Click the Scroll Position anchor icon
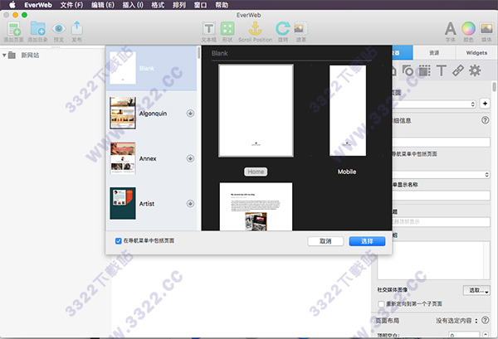498x339 pixels. click(256, 28)
